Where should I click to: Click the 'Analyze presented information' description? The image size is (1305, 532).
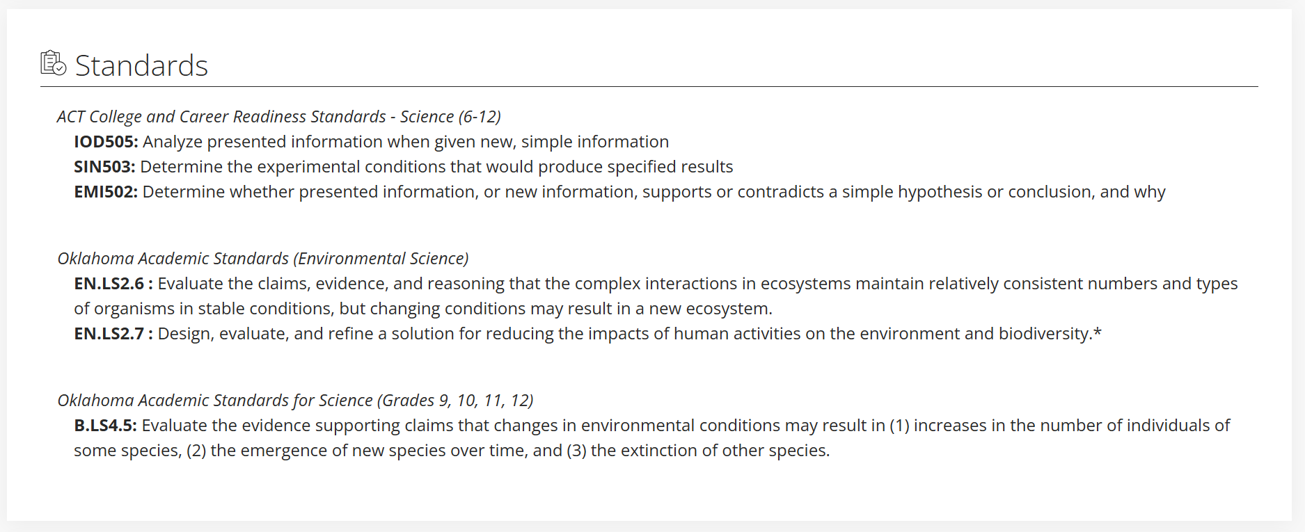406,142
